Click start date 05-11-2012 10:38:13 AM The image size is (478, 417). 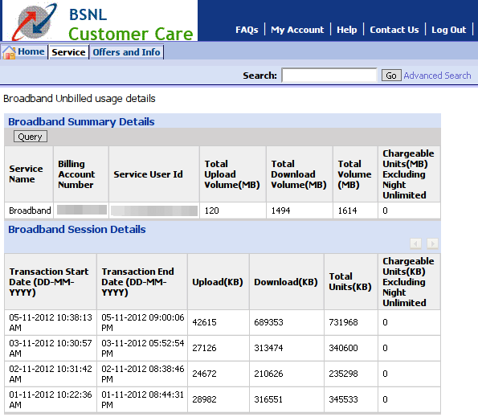[51, 322]
